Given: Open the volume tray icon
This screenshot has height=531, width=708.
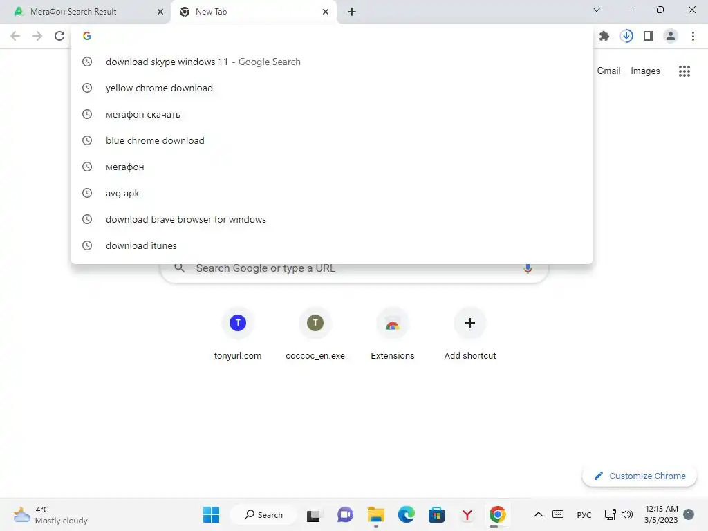Looking at the screenshot, I should coord(627,514).
